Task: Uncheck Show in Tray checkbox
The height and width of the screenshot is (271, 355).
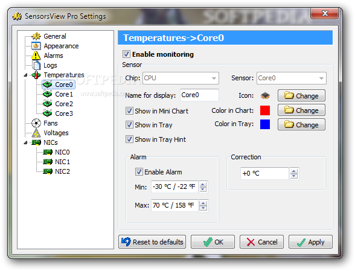Action: pos(129,125)
